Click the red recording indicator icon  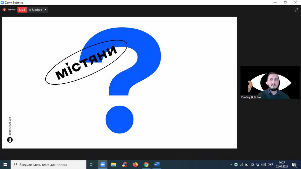4,10
